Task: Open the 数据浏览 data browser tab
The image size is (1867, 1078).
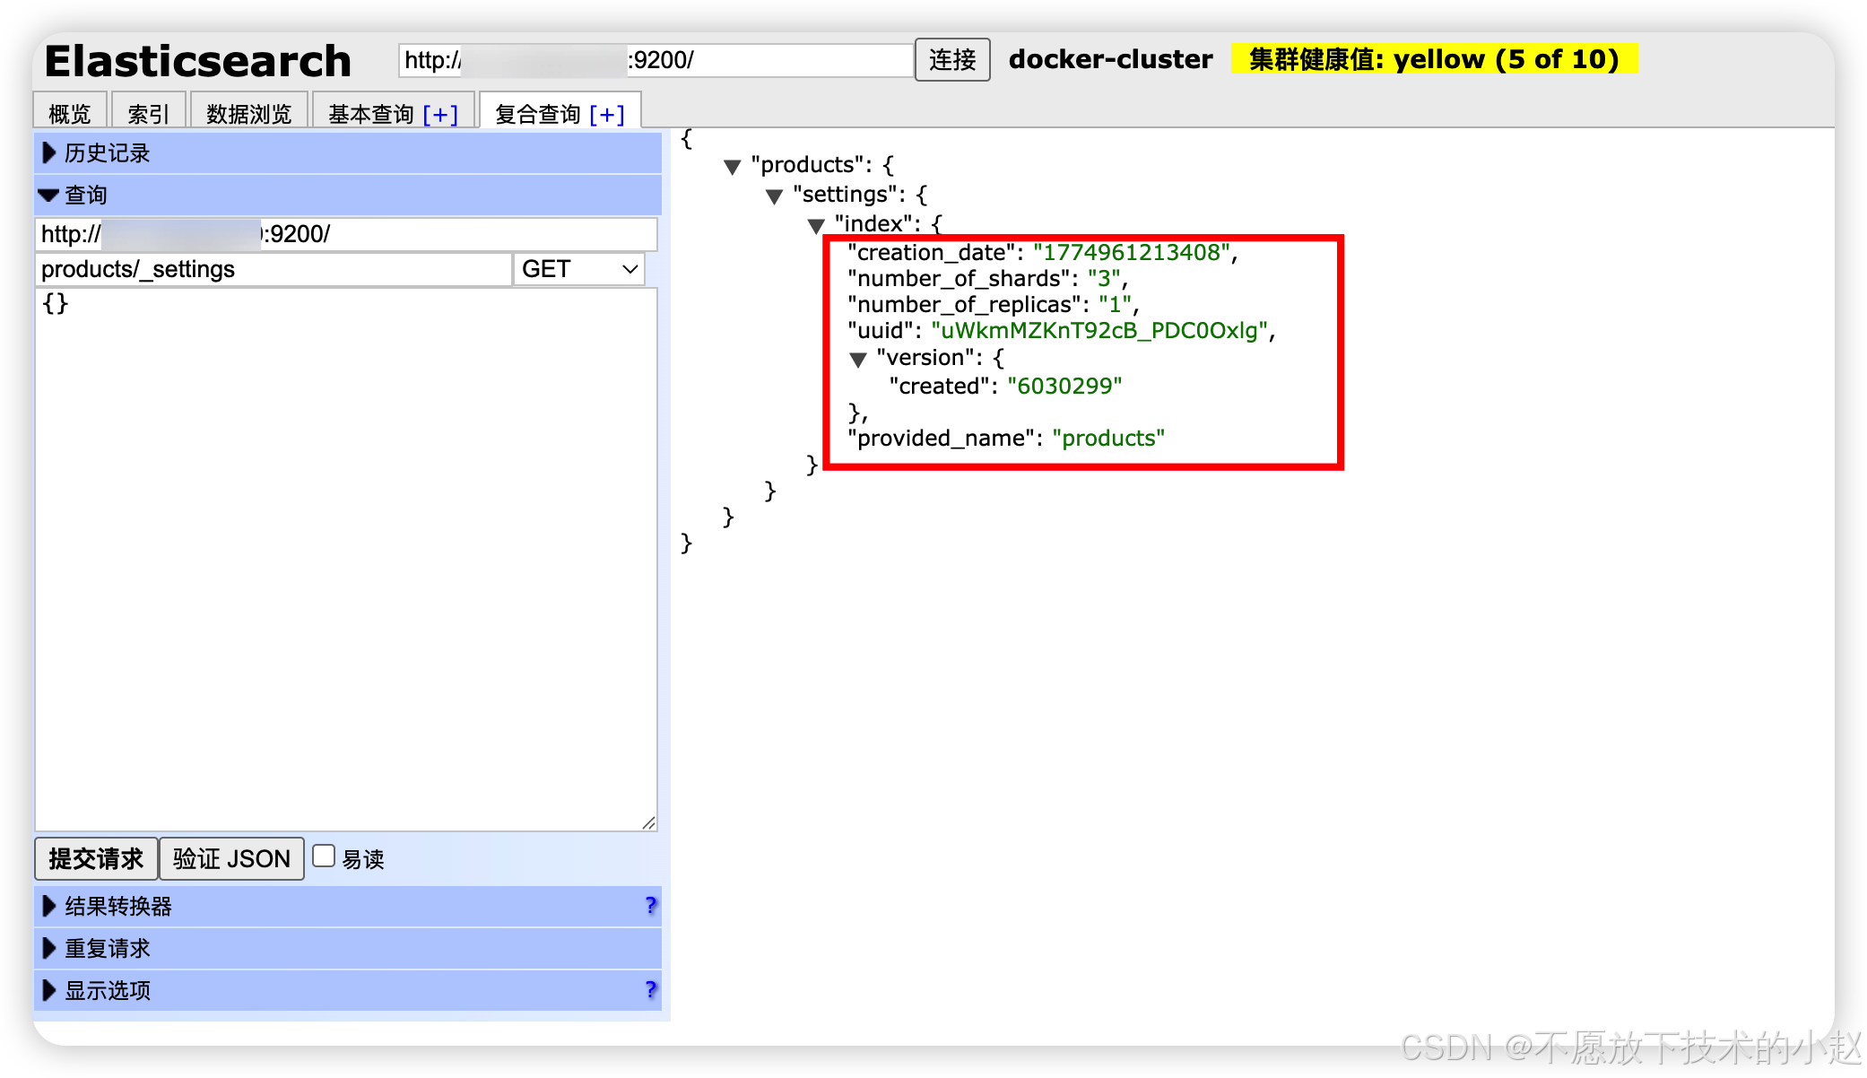Action: [248, 114]
